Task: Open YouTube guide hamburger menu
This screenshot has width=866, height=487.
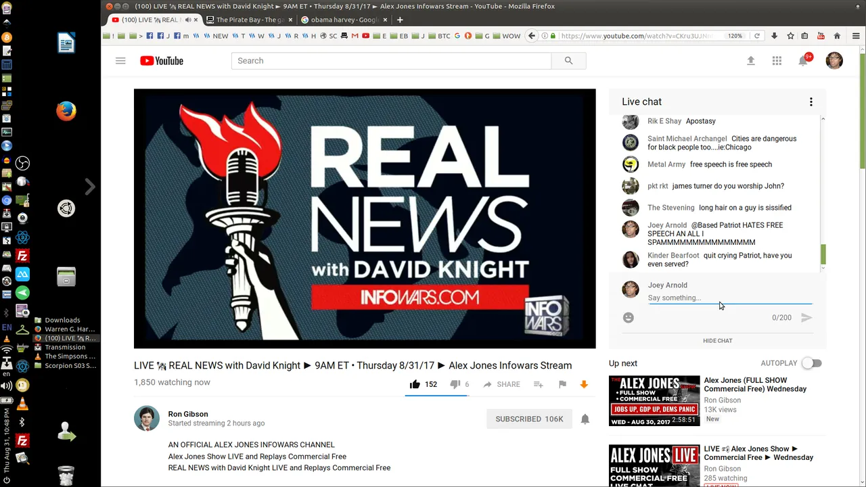Action: click(x=120, y=61)
